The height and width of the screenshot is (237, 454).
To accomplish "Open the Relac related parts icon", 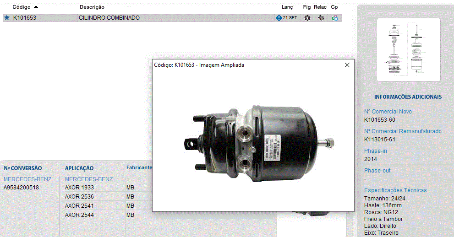I will 321,18.
